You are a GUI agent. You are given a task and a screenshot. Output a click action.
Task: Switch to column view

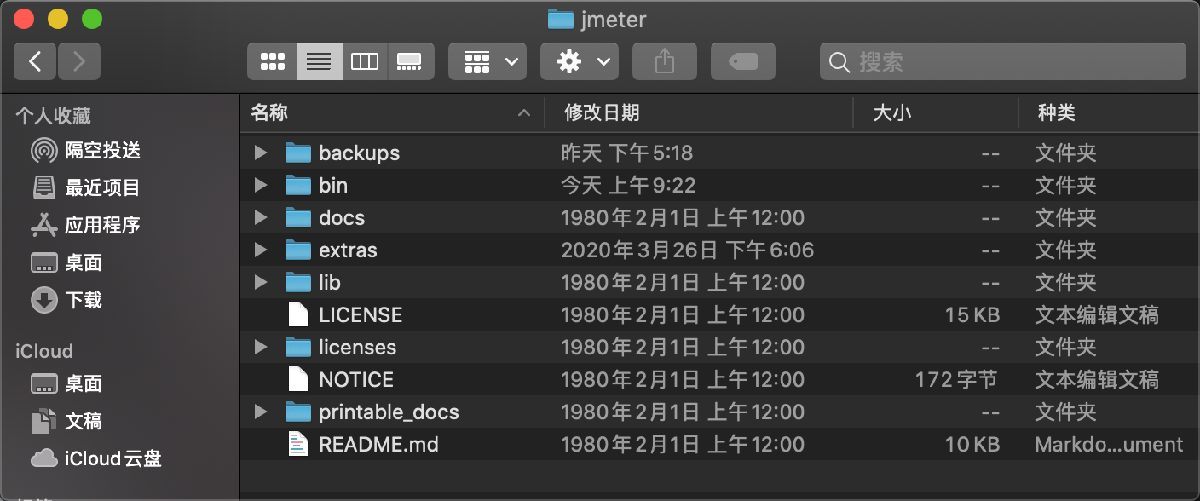[365, 61]
